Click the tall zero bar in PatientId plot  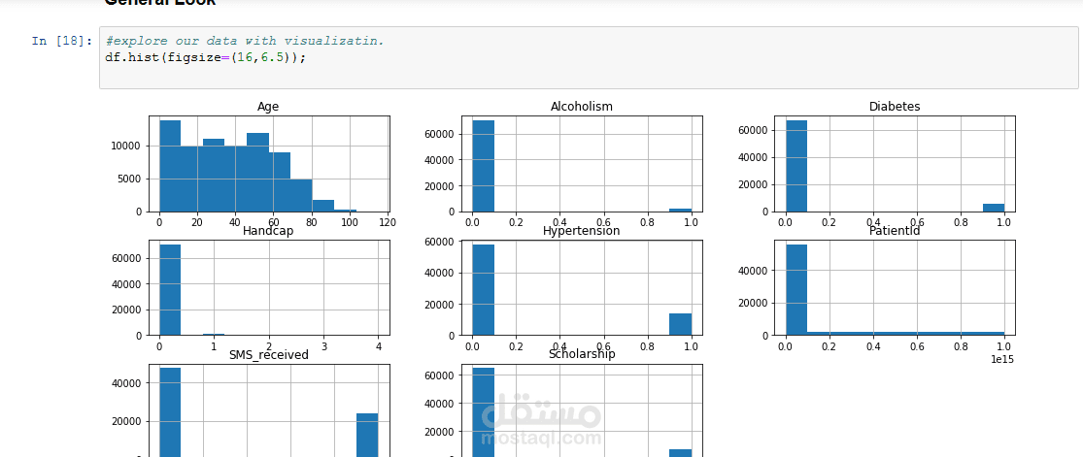796,290
